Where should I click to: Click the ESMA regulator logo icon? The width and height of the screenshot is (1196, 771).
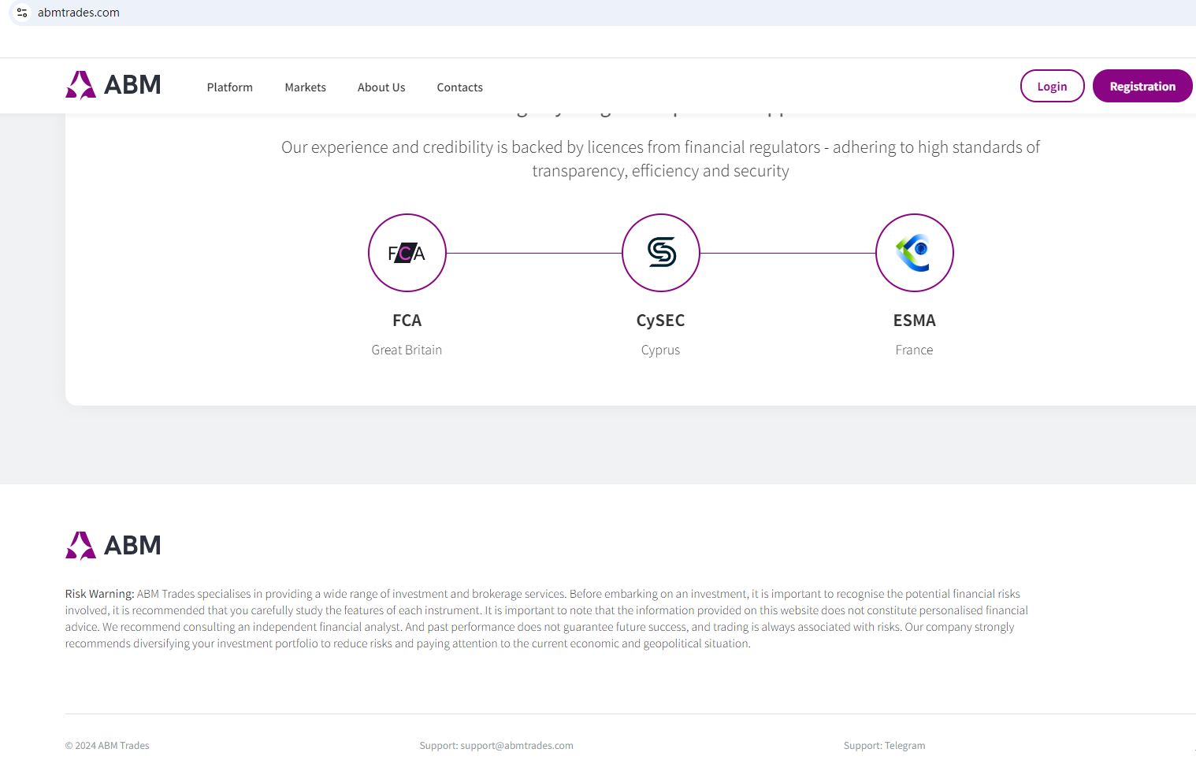[914, 253]
